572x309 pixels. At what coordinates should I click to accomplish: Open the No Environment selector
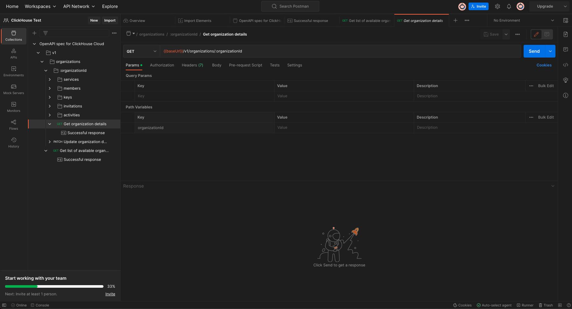[x=522, y=20]
